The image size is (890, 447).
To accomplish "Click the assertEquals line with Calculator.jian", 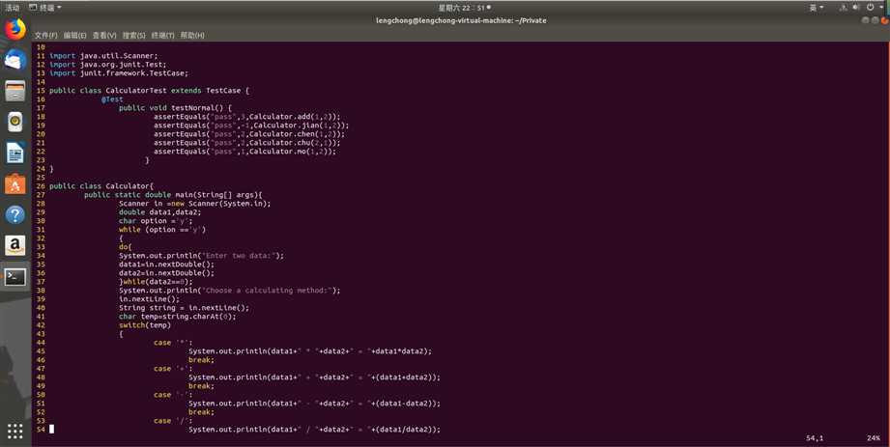I will 251,126.
